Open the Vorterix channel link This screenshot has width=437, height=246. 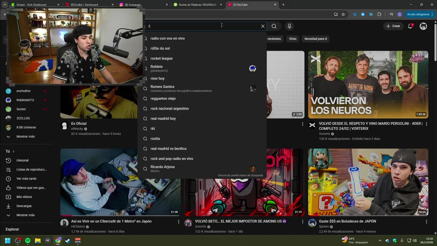tap(324, 134)
